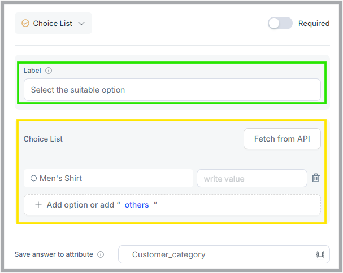
Task: Open the curly-brace variable picker icon
Action: 320,254
